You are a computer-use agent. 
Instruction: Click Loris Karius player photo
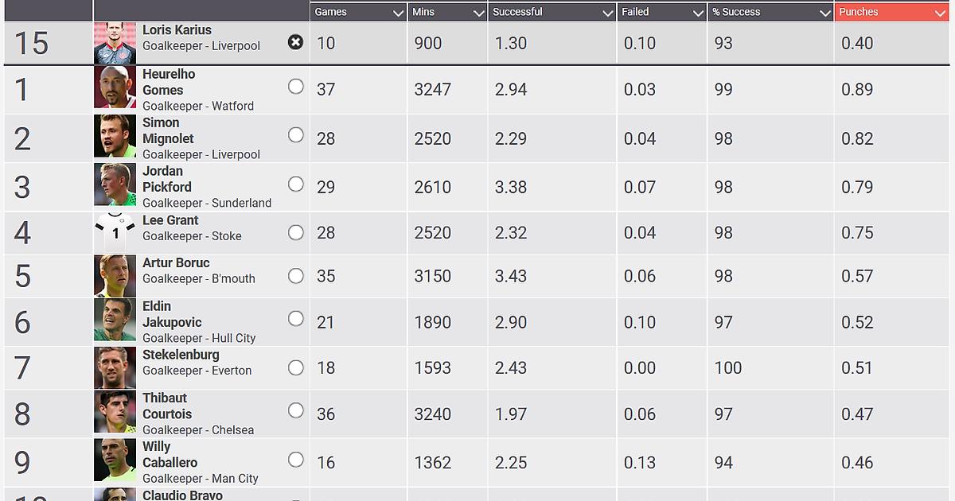coord(115,43)
